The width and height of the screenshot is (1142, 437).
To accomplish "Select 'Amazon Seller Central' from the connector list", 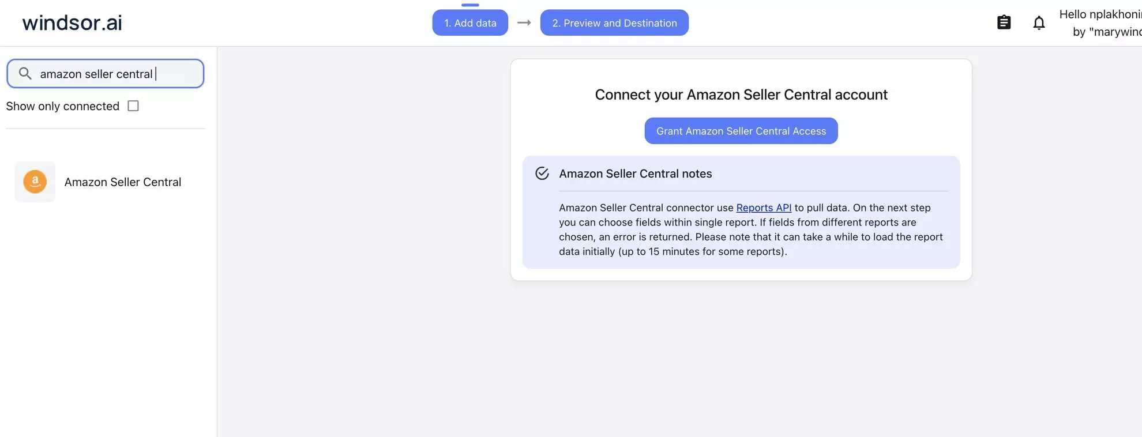I will (123, 182).
